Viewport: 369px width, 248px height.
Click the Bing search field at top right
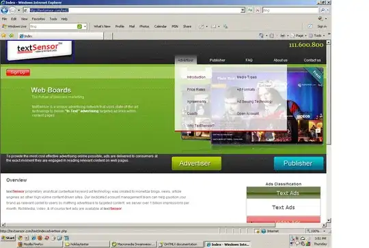(x=290, y=10)
